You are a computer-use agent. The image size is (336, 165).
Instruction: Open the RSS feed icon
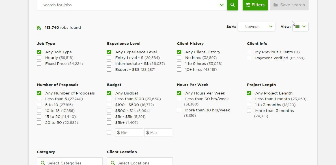39,28
